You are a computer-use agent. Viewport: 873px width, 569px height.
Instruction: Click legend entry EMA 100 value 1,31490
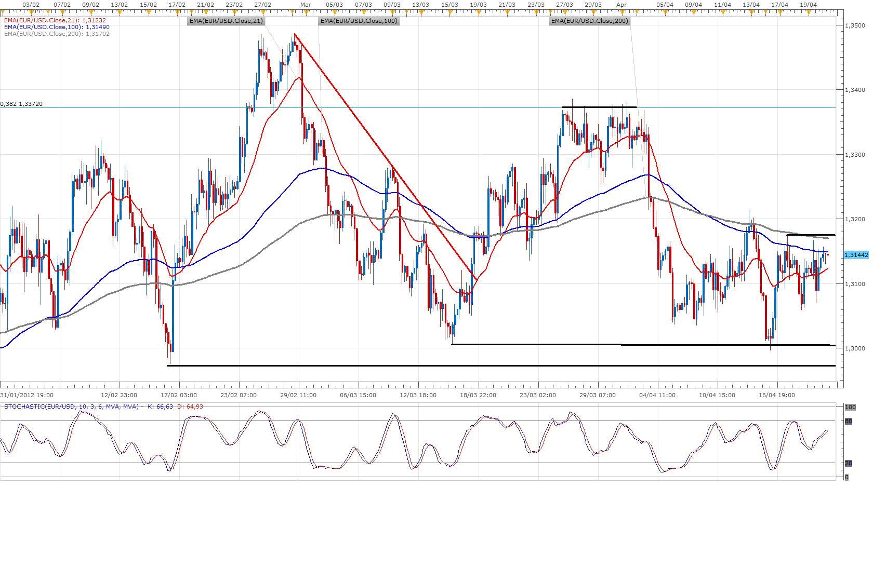click(56, 27)
